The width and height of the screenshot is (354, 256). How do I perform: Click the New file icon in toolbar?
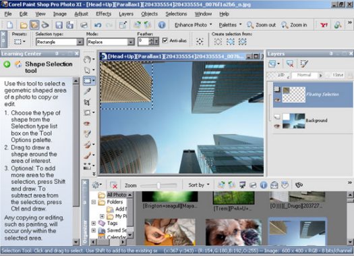[10, 25]
